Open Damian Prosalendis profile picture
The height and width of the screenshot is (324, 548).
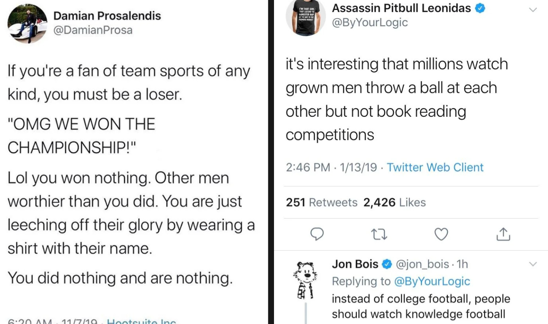[27, 24]
